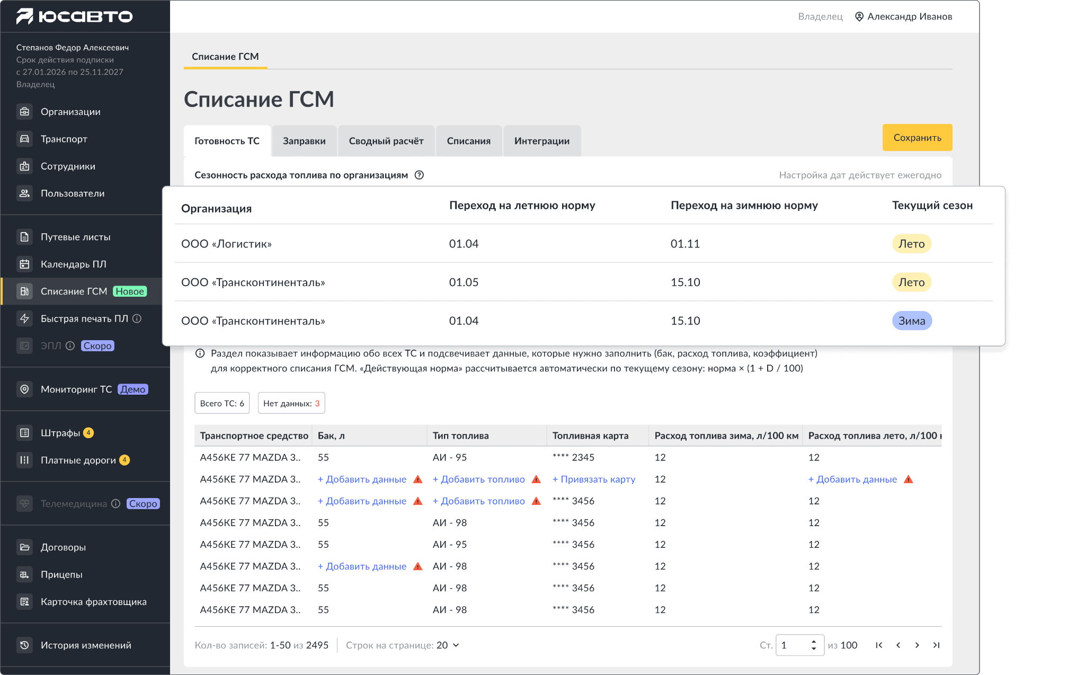Filter by Нет данных: 3 chip
The height and width of the screenshot is (675, 1085).
[x=291, y=403]
